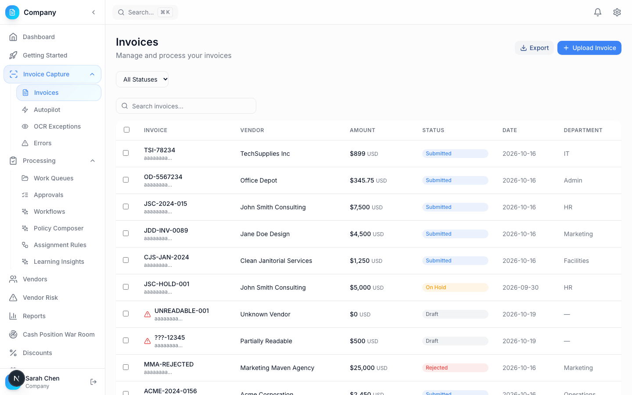Viewport: 632px width, 395px height.
Task: Click the Work Queues folder icon
Action: pos(25,178)
